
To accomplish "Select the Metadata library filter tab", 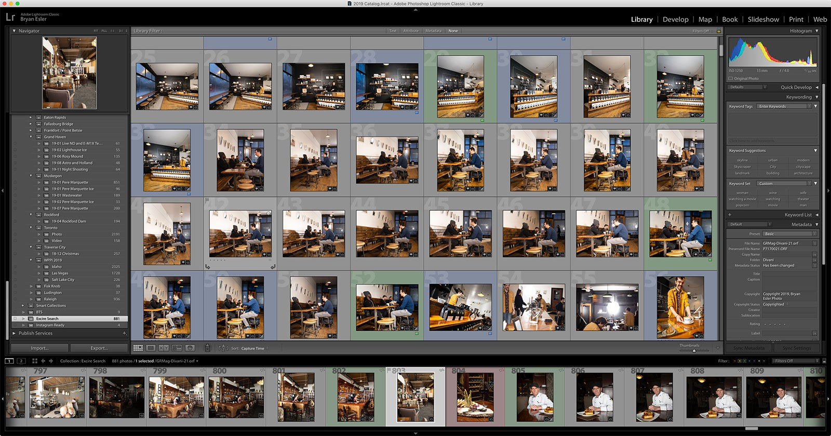I will click(x=433, y=31).
